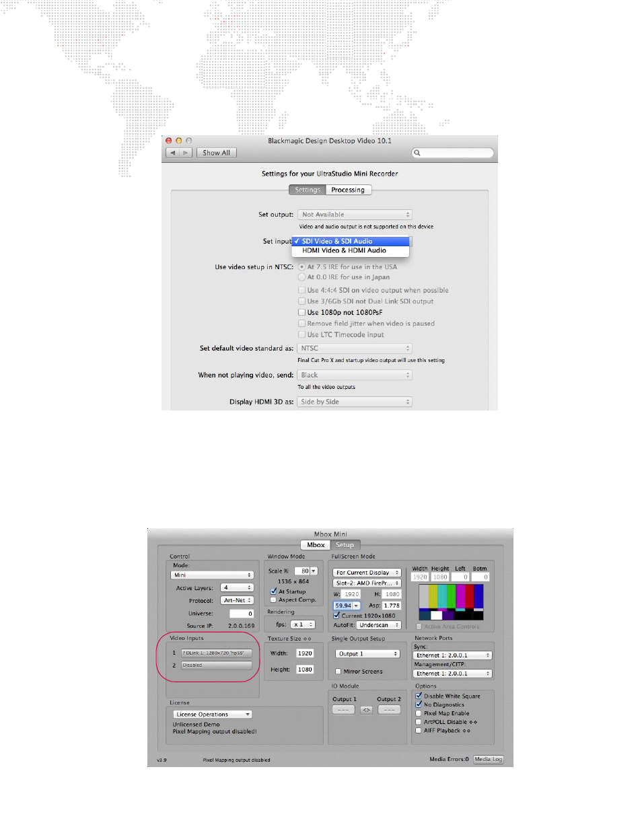Image resolution: width=642 pixels, height=831 pixels.
Task: Click the back arrow in Desktop Video window
Action: [x=173, y=153]
